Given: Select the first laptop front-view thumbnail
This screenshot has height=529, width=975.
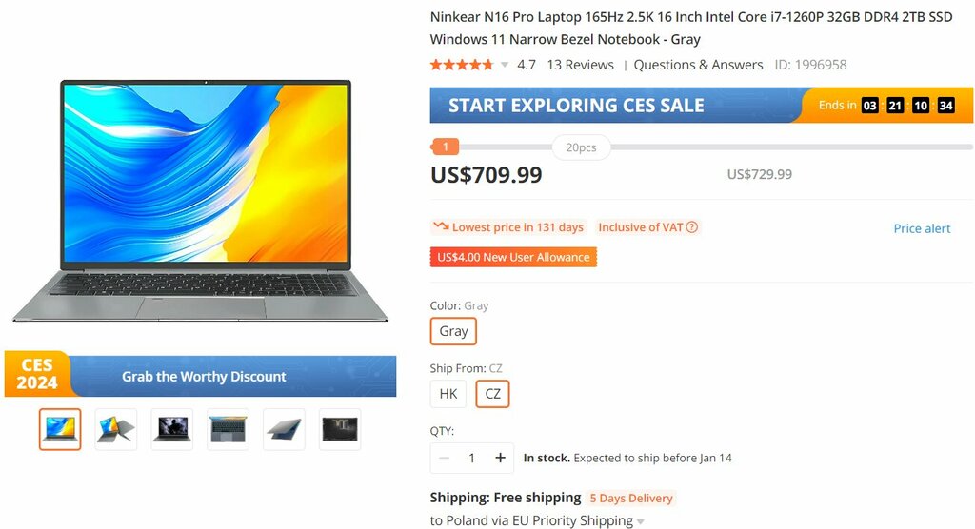Looking at the screenshot, I should (60, 429).
